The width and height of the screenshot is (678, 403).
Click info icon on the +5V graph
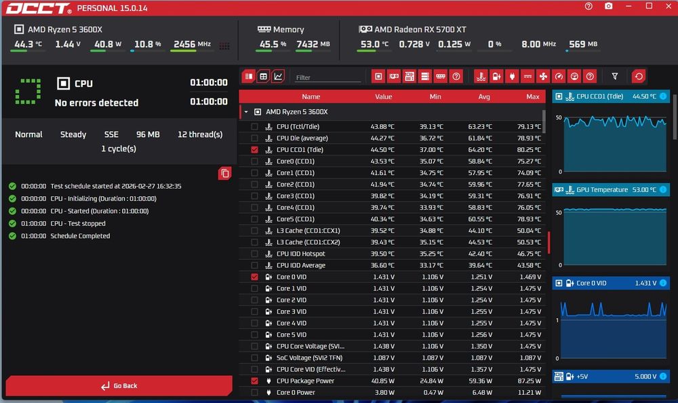[663, 377]
